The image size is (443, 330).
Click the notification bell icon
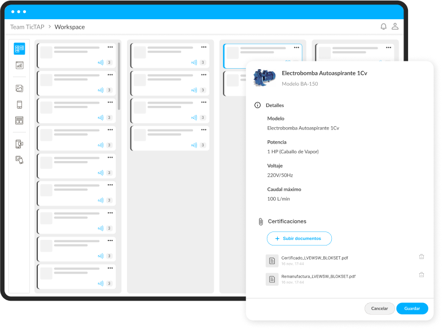[384, 26]
